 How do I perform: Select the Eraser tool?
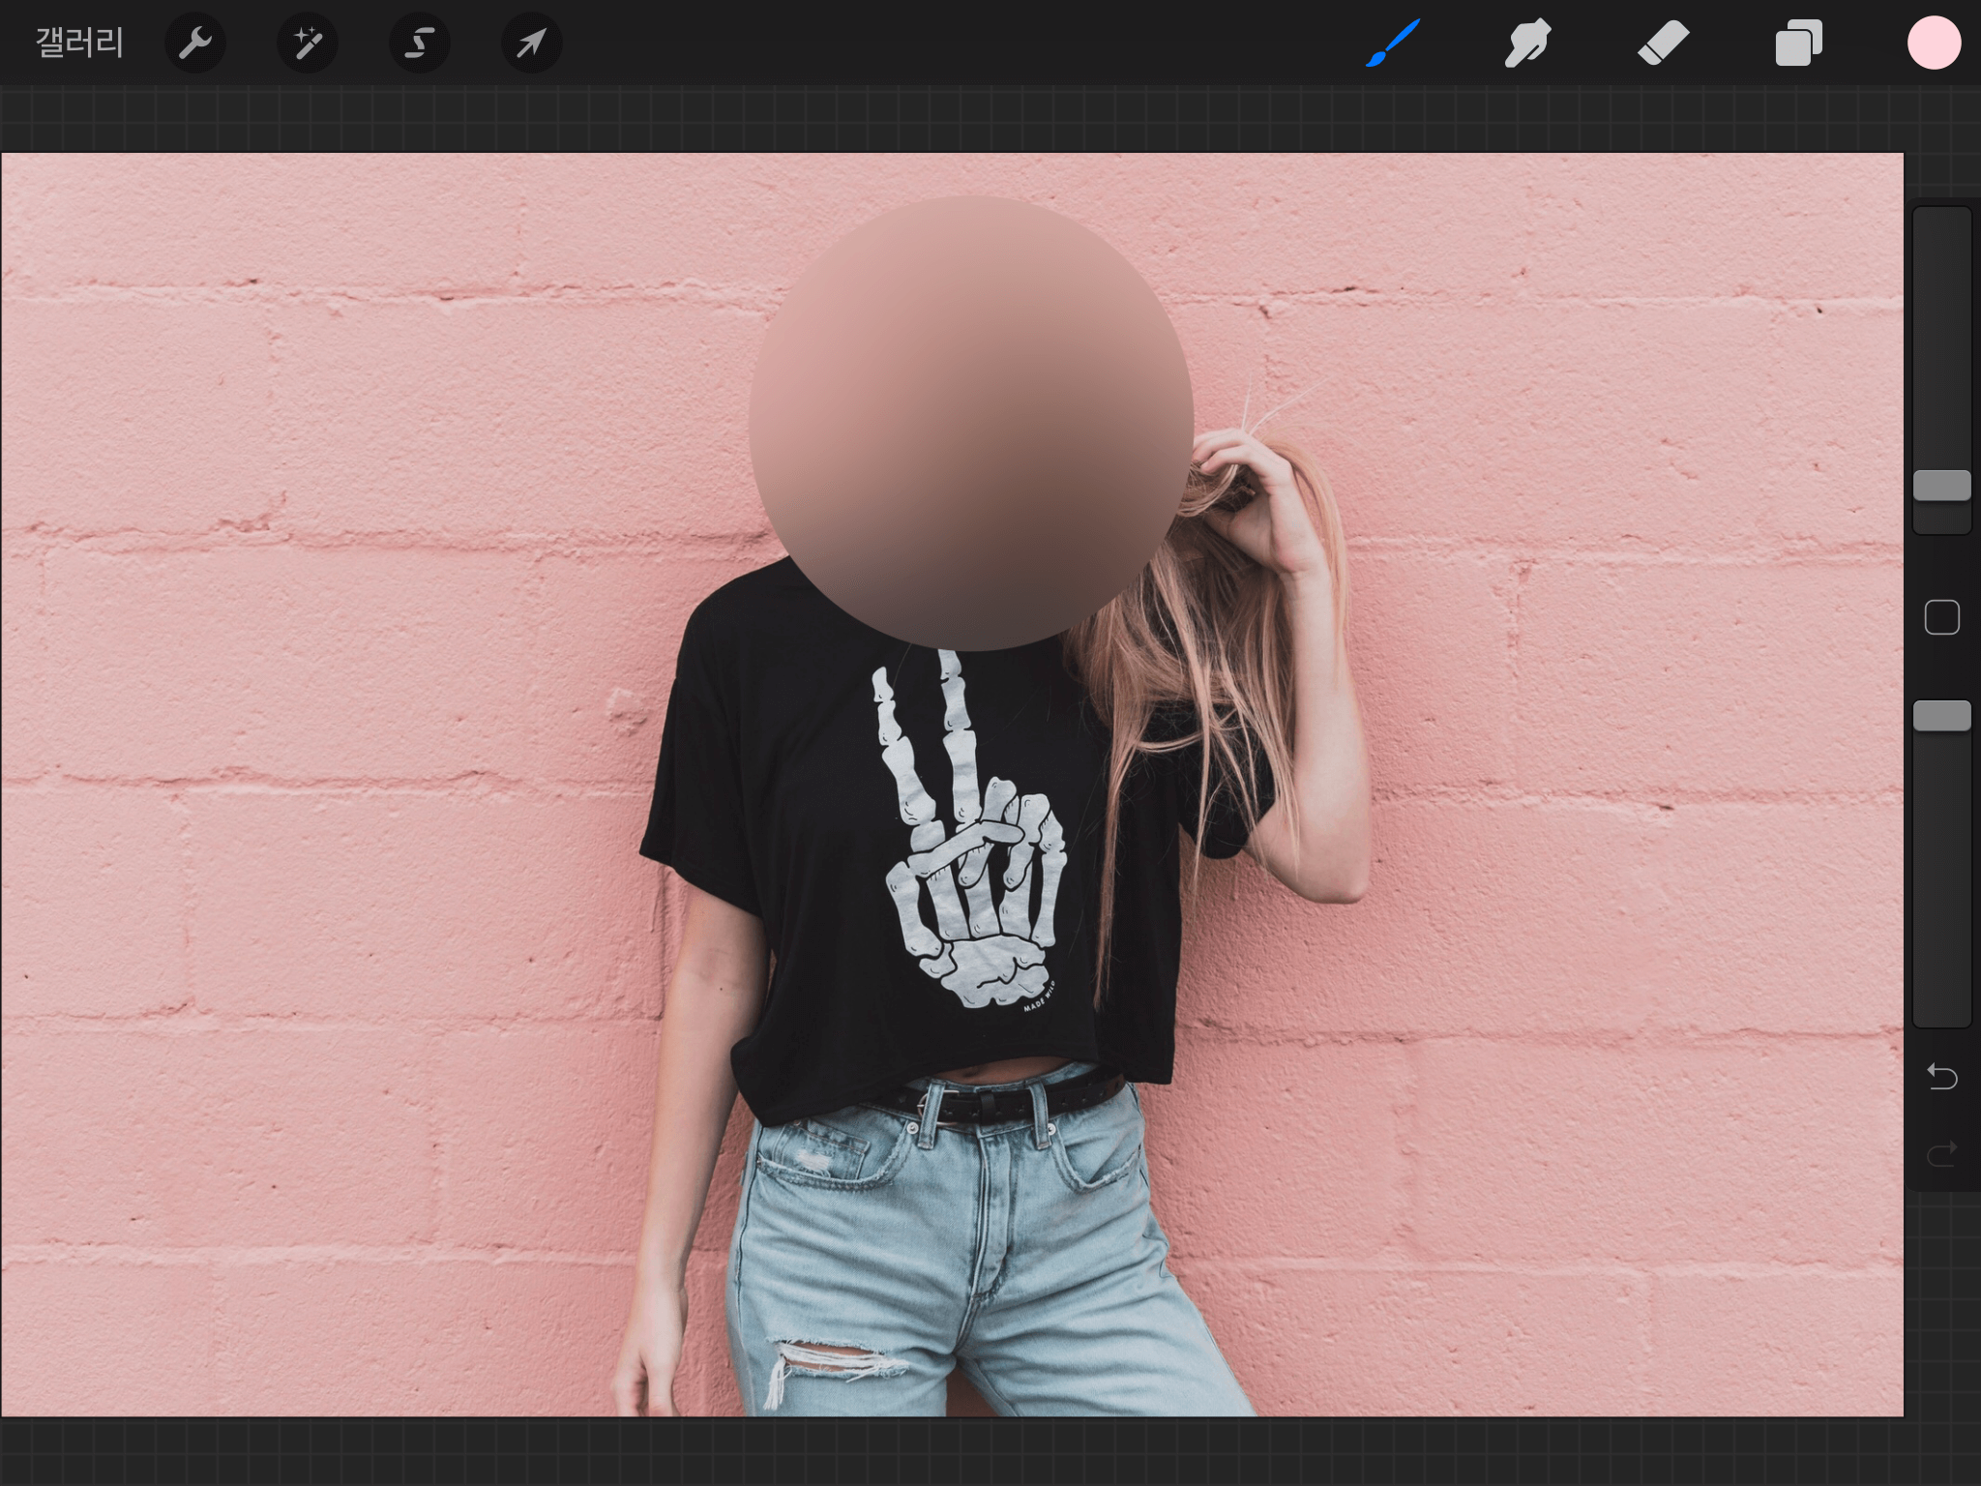click(x=1664, y=43)
